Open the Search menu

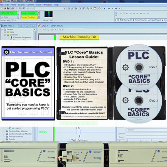tap(21, 5)
